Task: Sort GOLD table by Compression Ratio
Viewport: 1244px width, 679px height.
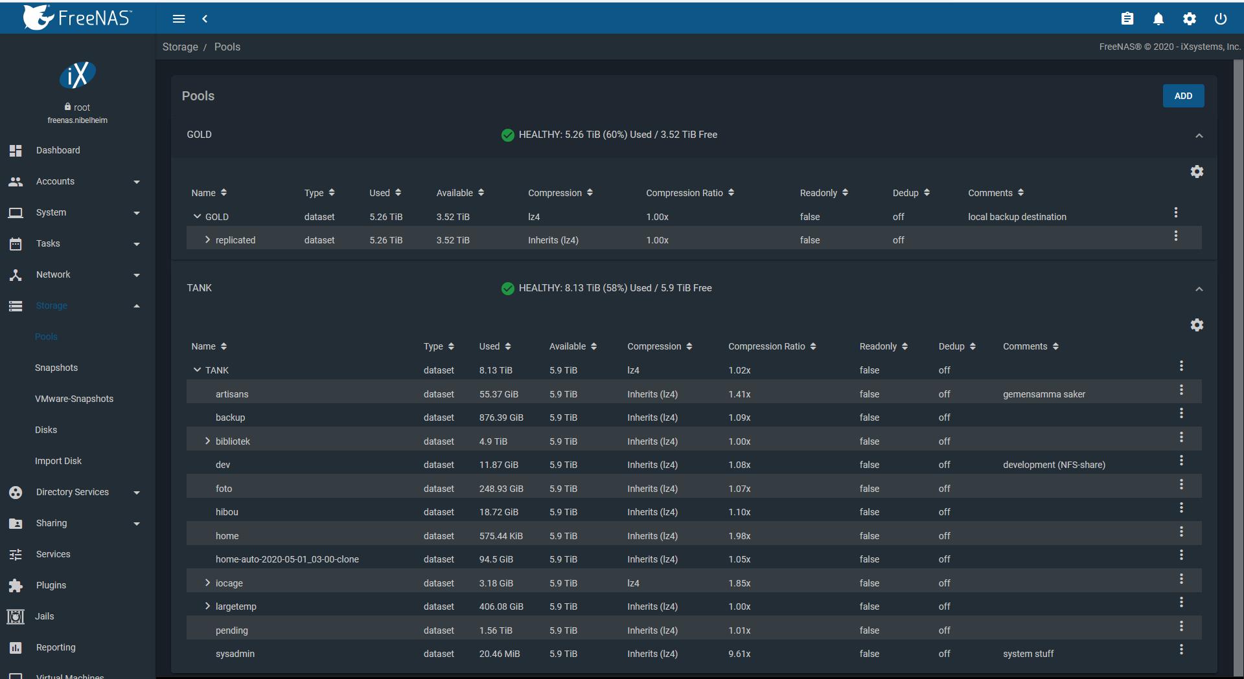Action: (x=690, y=193)
